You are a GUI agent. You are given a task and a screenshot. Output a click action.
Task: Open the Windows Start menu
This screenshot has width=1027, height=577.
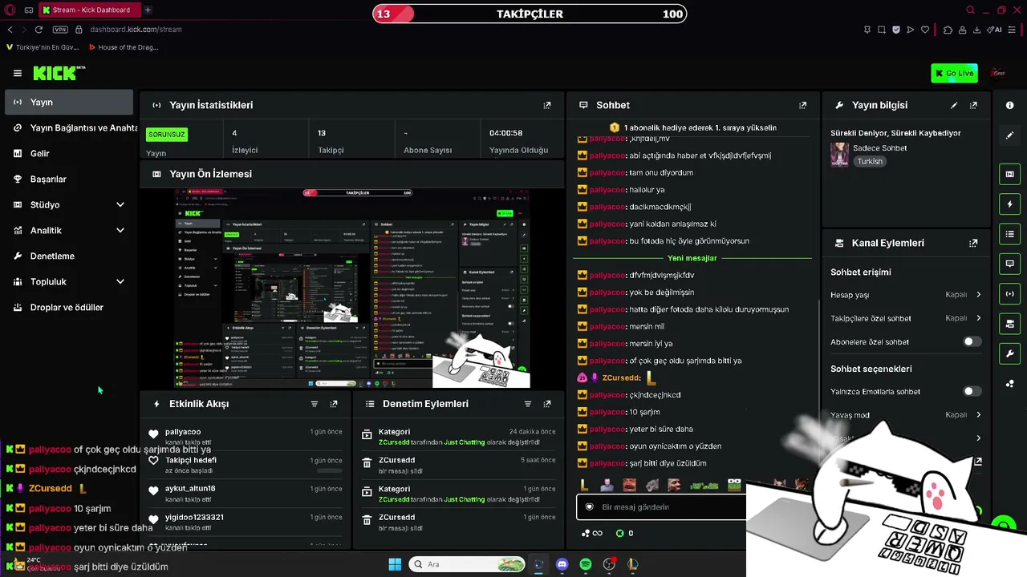[395, 564]
